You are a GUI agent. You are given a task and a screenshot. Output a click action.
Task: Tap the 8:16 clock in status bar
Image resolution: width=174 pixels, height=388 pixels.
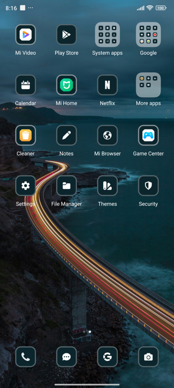11,8
